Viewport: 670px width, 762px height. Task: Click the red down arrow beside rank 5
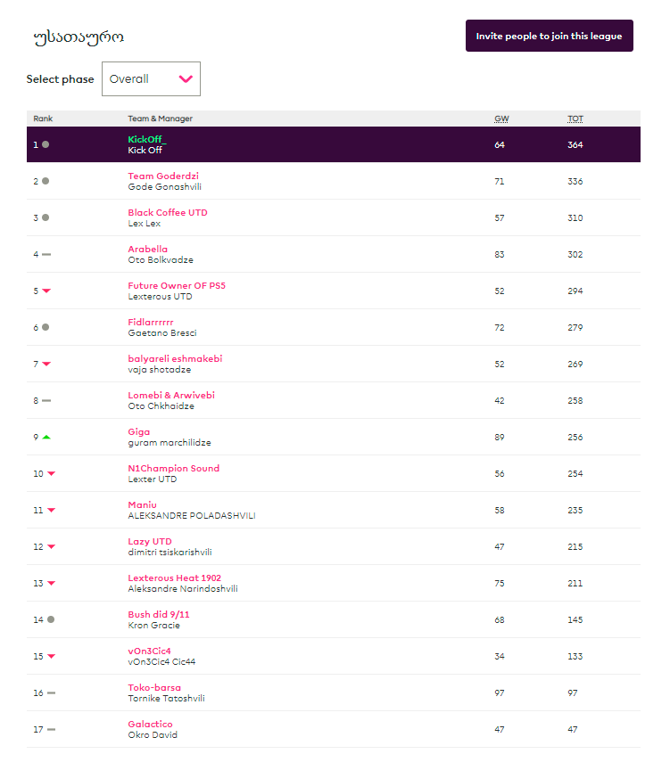tap(46, 291)
